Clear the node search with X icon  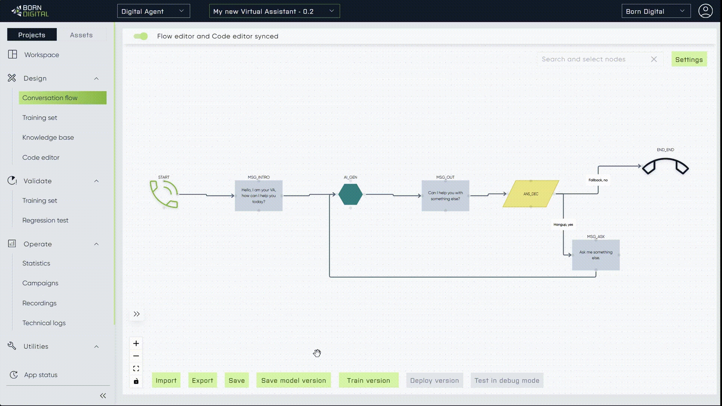pos(654,59)
